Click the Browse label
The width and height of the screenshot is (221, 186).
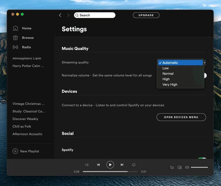(x=28, y=38)
